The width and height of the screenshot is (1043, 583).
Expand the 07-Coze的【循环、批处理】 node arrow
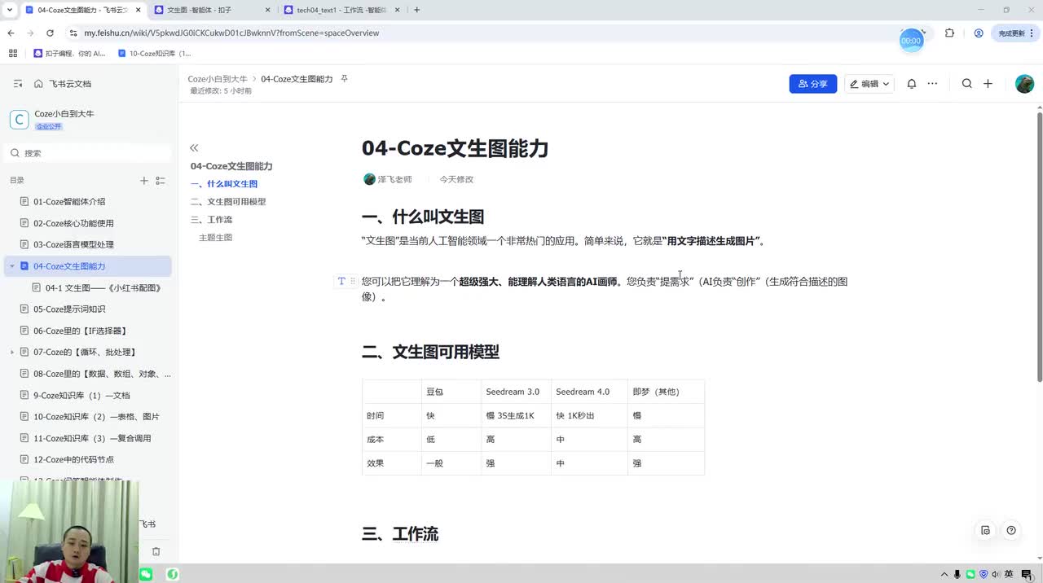(12, 353)
